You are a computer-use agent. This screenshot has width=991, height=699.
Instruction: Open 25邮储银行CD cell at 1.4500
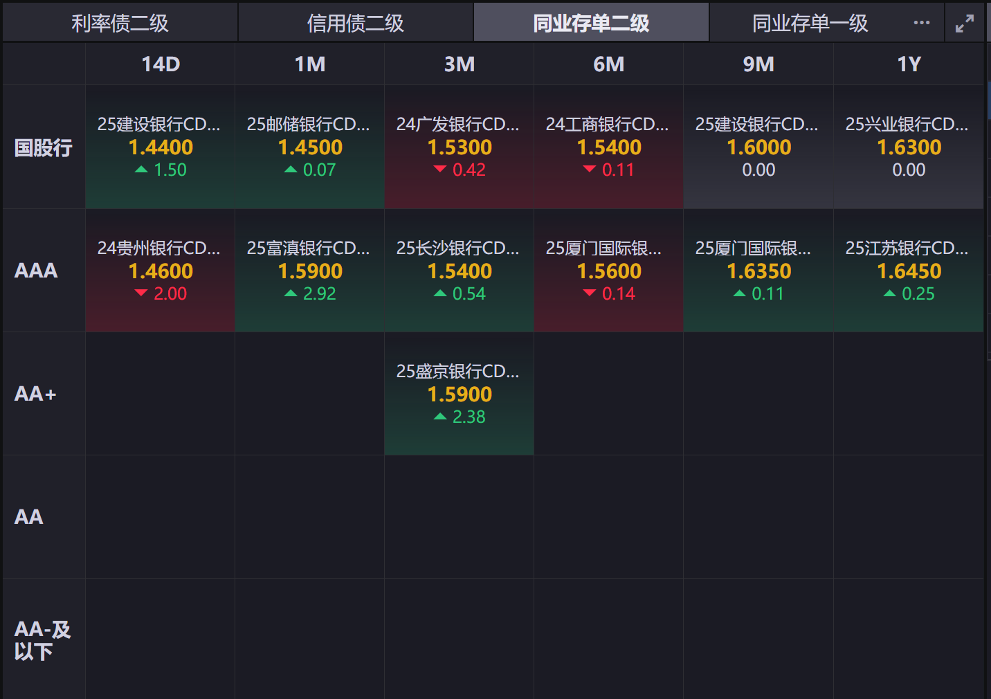[x=310, y=147]
